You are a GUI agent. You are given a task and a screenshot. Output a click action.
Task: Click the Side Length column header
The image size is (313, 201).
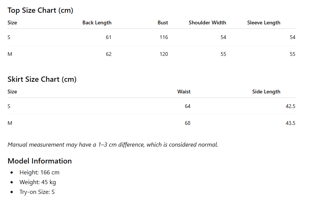[266, 92]
